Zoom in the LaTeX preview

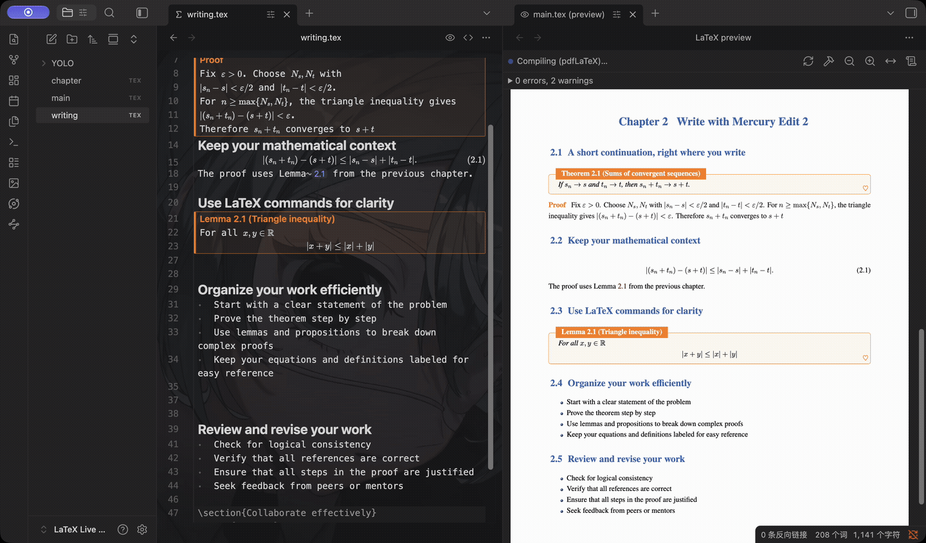tap(870, 61)
